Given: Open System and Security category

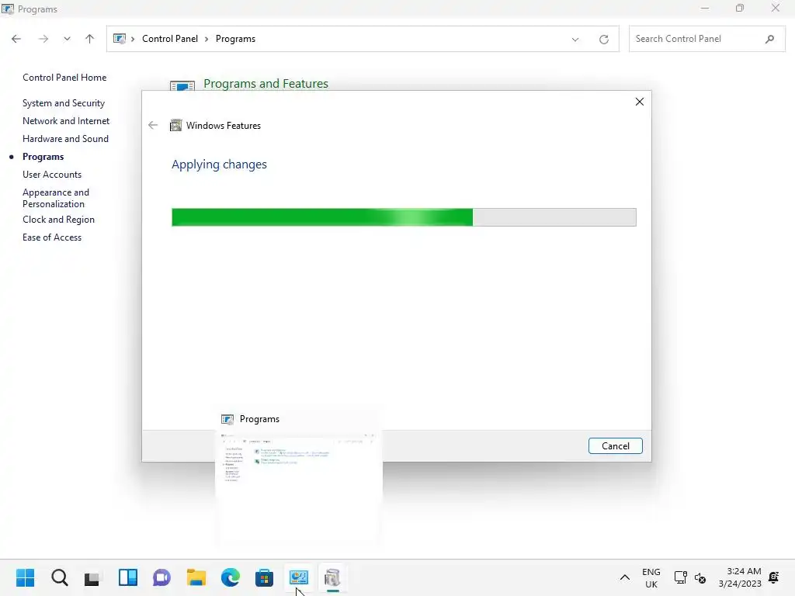Looking at the screenshot, I should (64, 103).
